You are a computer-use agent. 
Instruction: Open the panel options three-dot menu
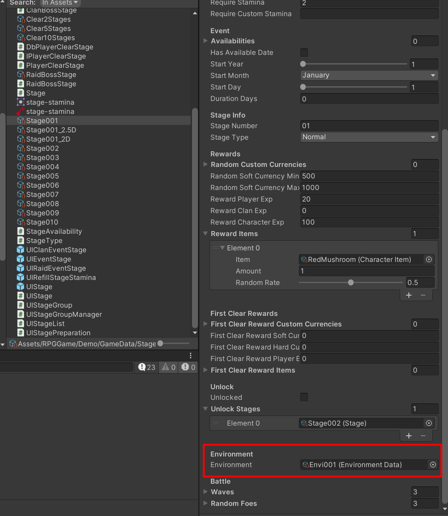point(190,355)
